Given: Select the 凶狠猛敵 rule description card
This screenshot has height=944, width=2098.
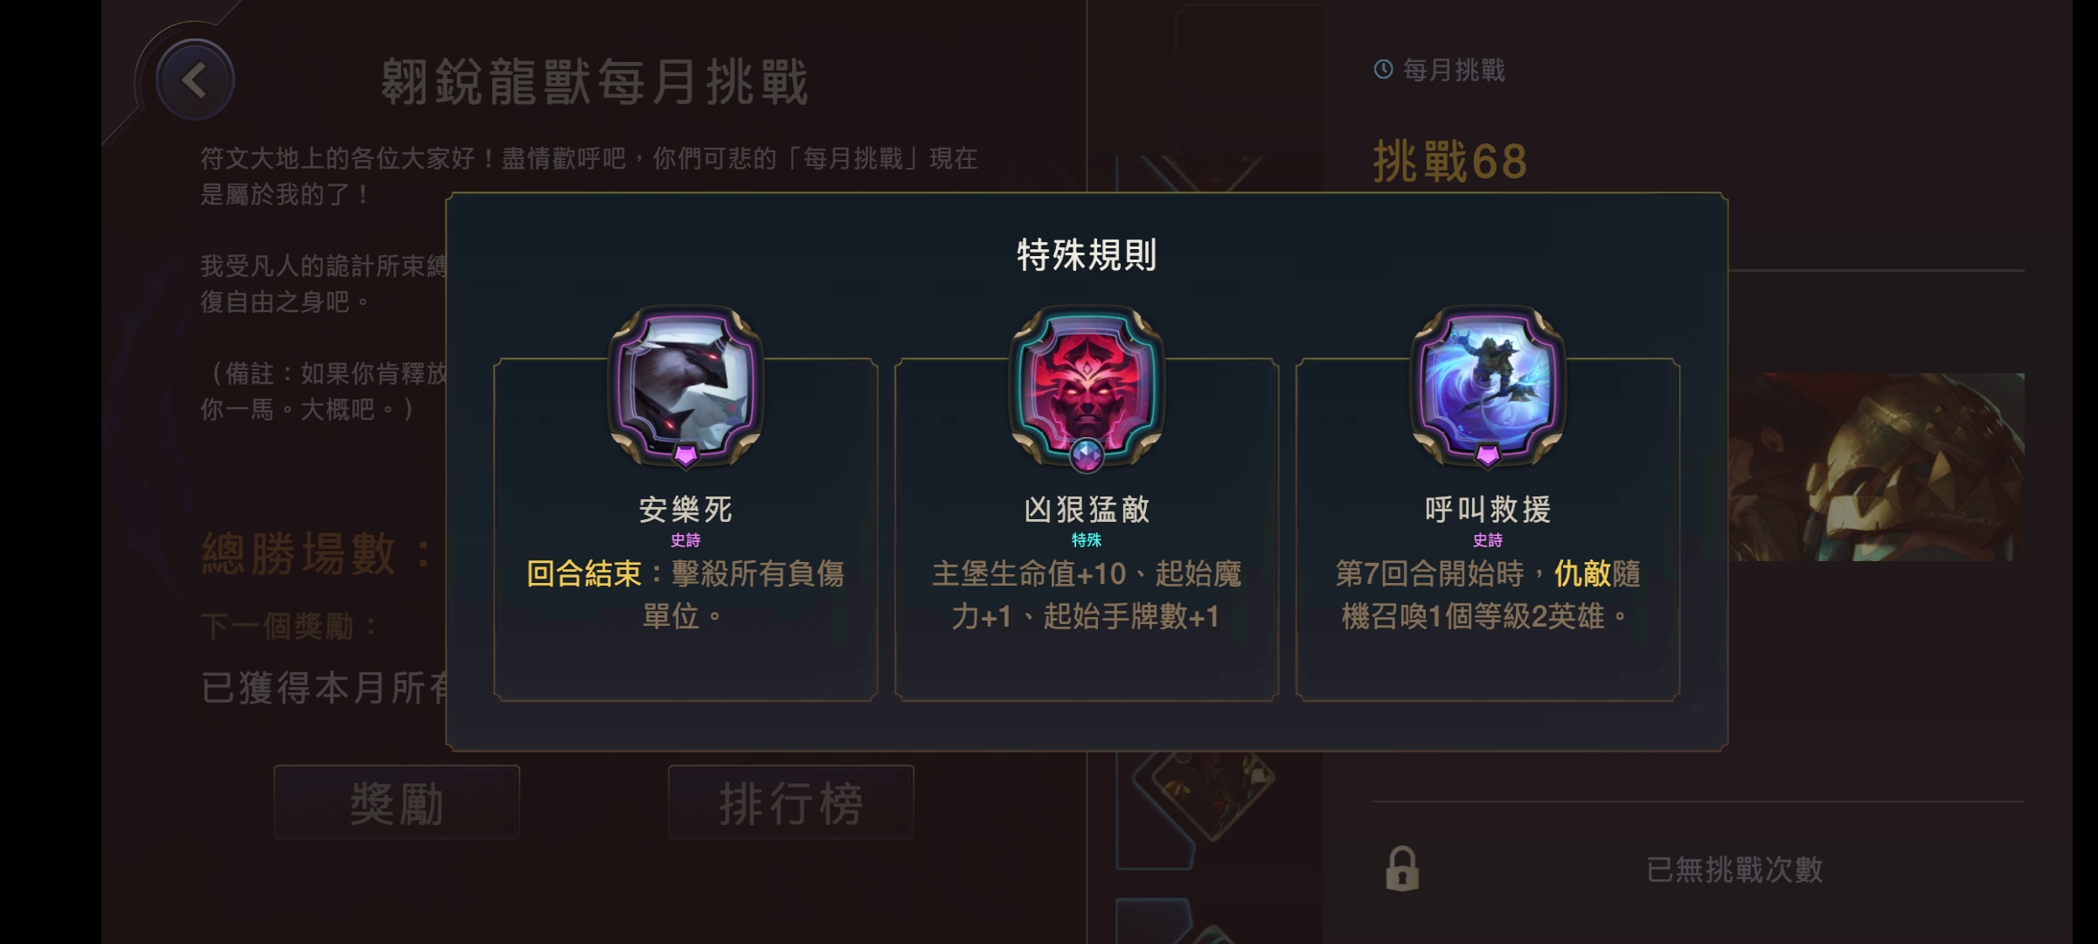Looking at the screenshot, I should 1087,530.
